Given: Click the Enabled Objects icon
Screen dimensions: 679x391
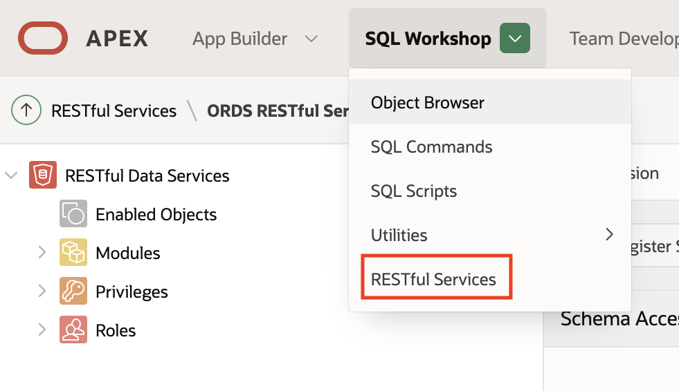Looking at the screenshot, I should coord(73,213).
